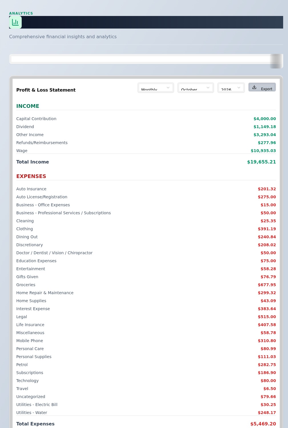
Task: Click the EXPENSES section heading
Action: coord(31,176)
